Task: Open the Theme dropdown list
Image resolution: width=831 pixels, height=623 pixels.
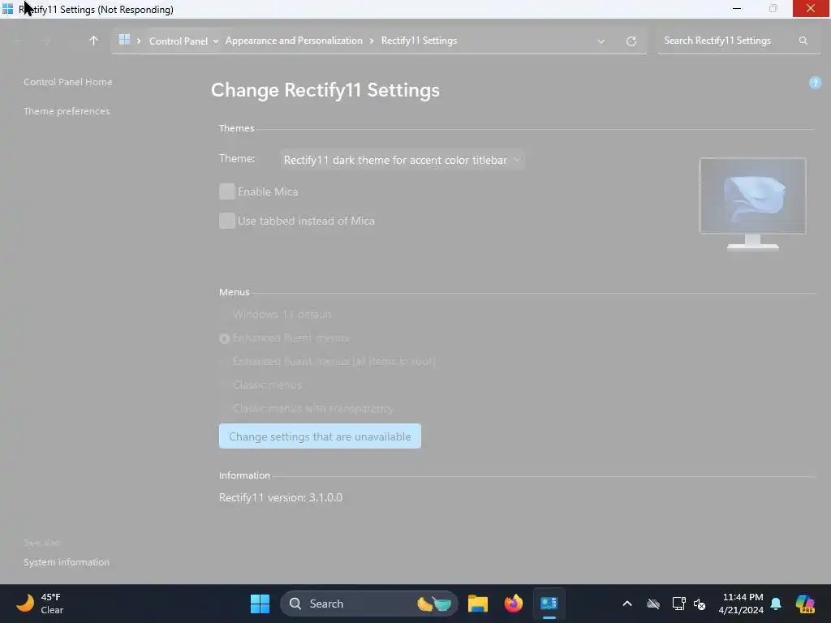Action: [x=403, y=160]
